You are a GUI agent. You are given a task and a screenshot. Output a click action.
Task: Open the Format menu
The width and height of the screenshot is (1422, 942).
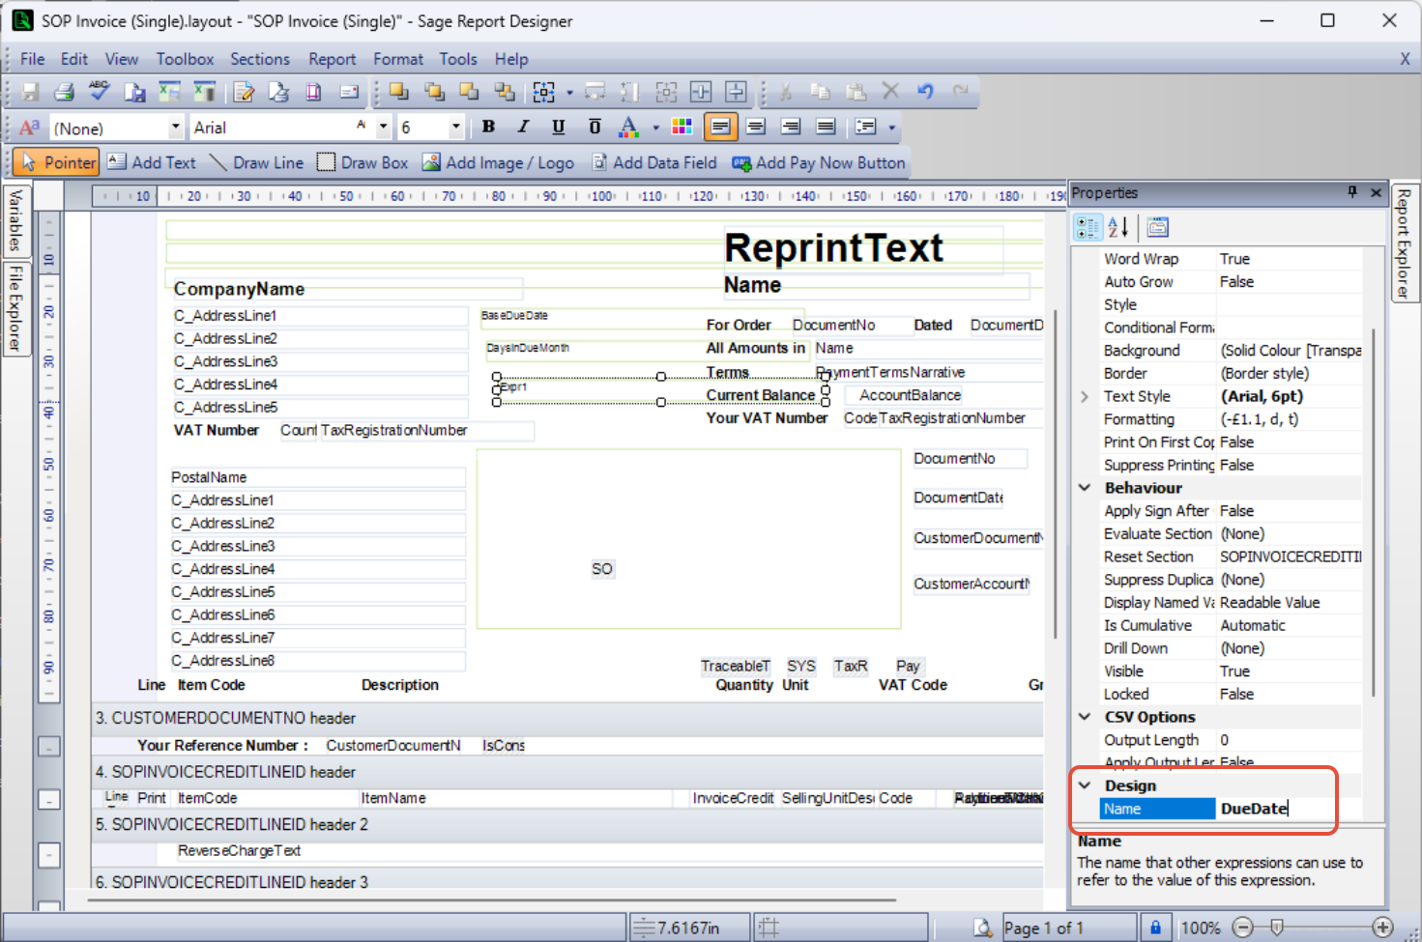point(398,59)
